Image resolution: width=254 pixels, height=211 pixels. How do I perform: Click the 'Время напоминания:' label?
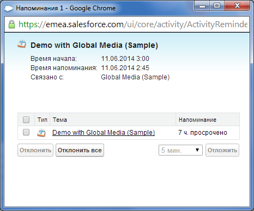coord(64,68)
